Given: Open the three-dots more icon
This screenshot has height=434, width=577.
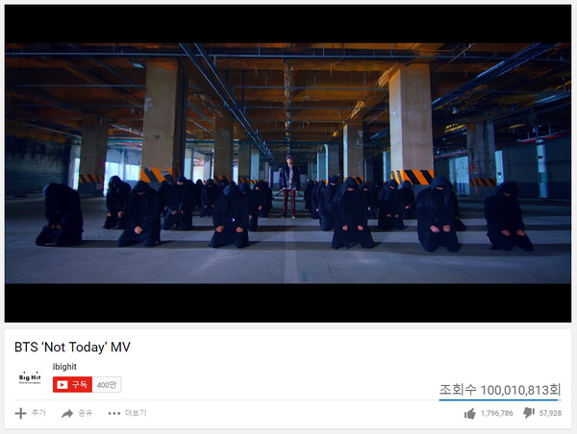Looking at the screenshot, I should (114, 414).
